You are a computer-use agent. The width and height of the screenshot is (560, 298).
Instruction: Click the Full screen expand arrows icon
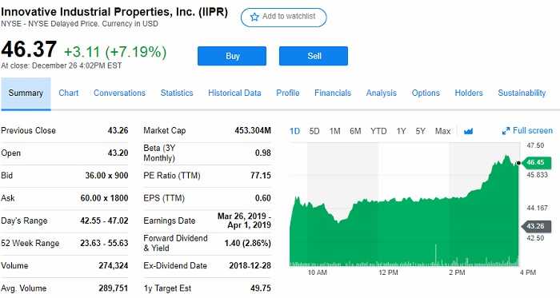(x=506, y=131)
